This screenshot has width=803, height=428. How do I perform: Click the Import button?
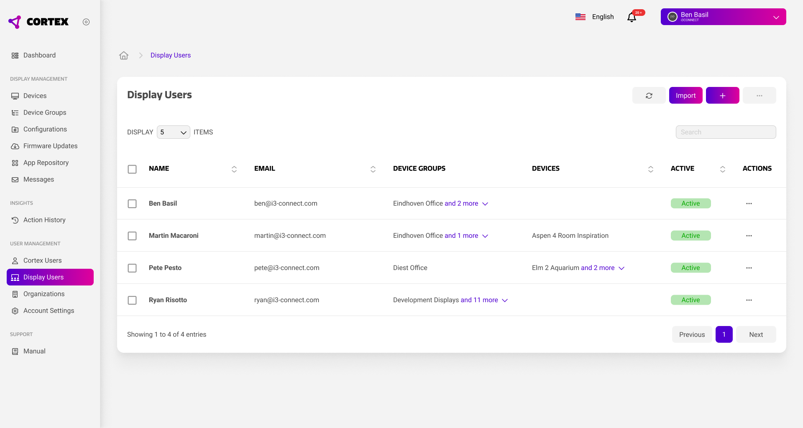coord(685,96)
